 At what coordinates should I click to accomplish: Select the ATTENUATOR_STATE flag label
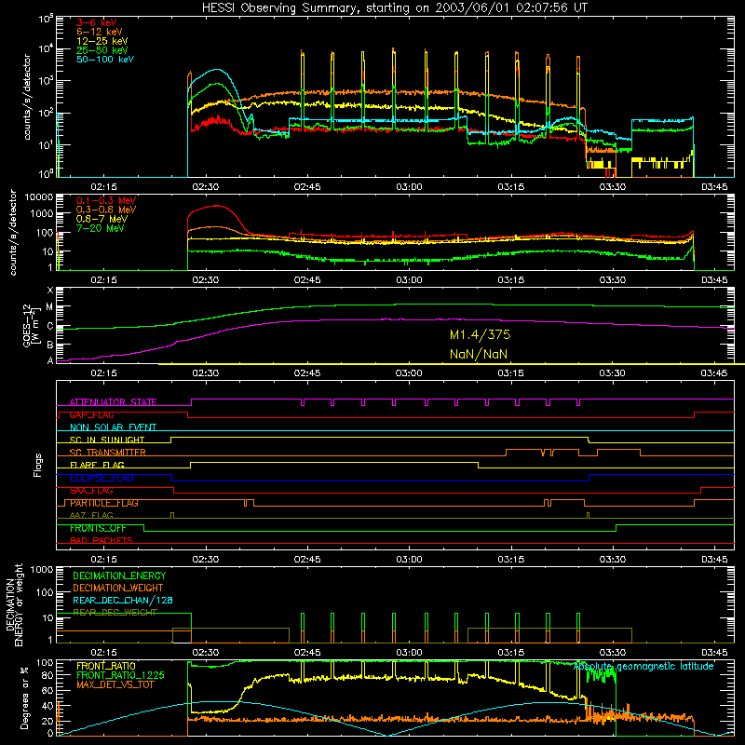click(x=113, y=402)
